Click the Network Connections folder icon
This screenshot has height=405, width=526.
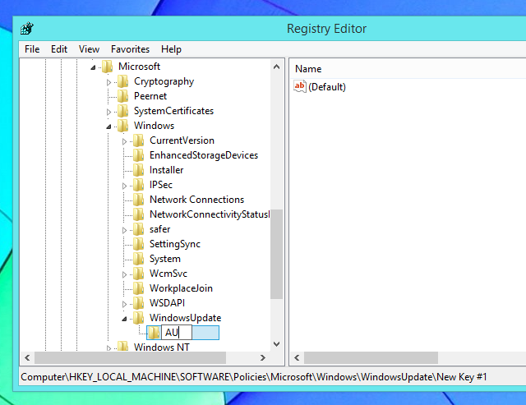(139, 199)
